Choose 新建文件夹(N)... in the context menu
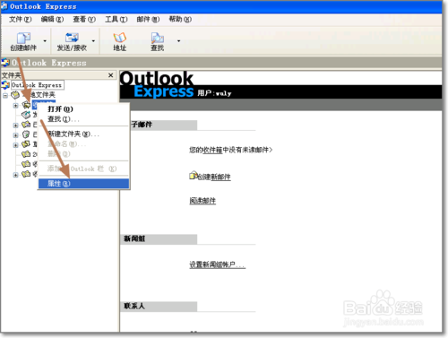 click(83, 134)
